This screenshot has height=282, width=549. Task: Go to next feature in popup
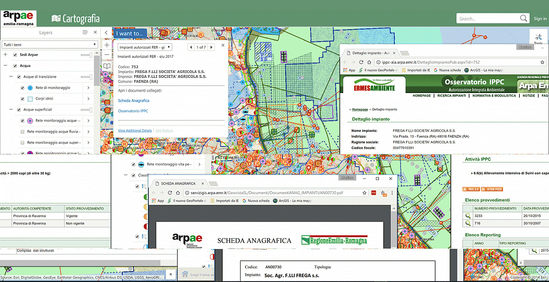point(211,47)
